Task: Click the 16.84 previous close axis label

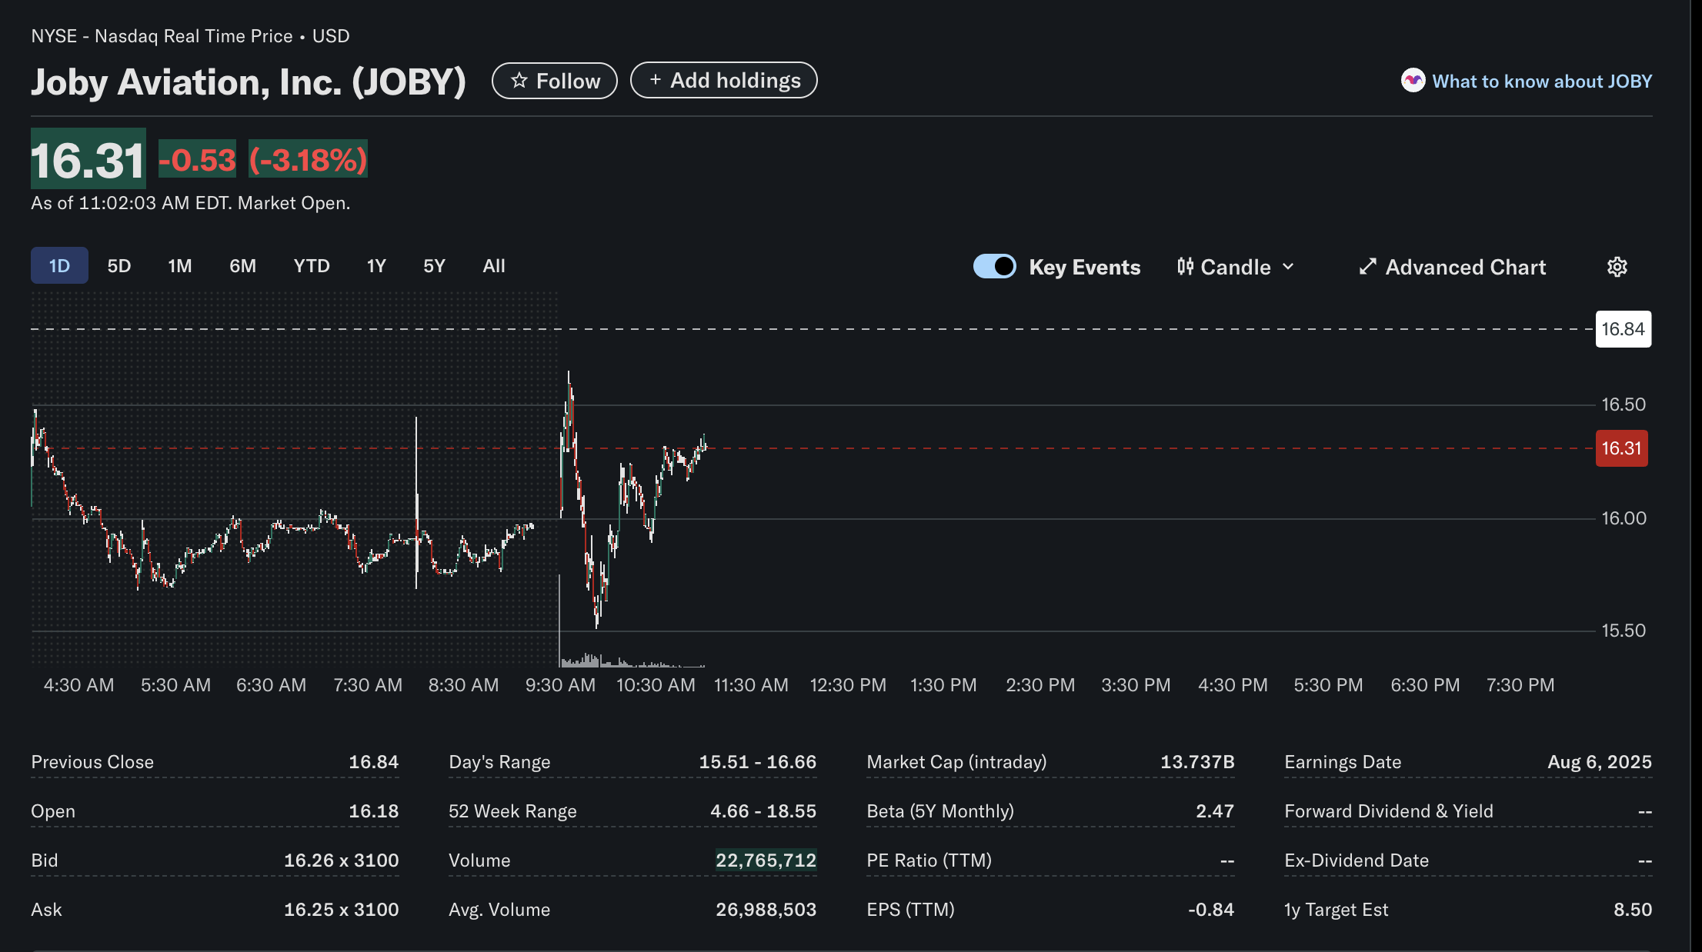Action: point(1624,329)
